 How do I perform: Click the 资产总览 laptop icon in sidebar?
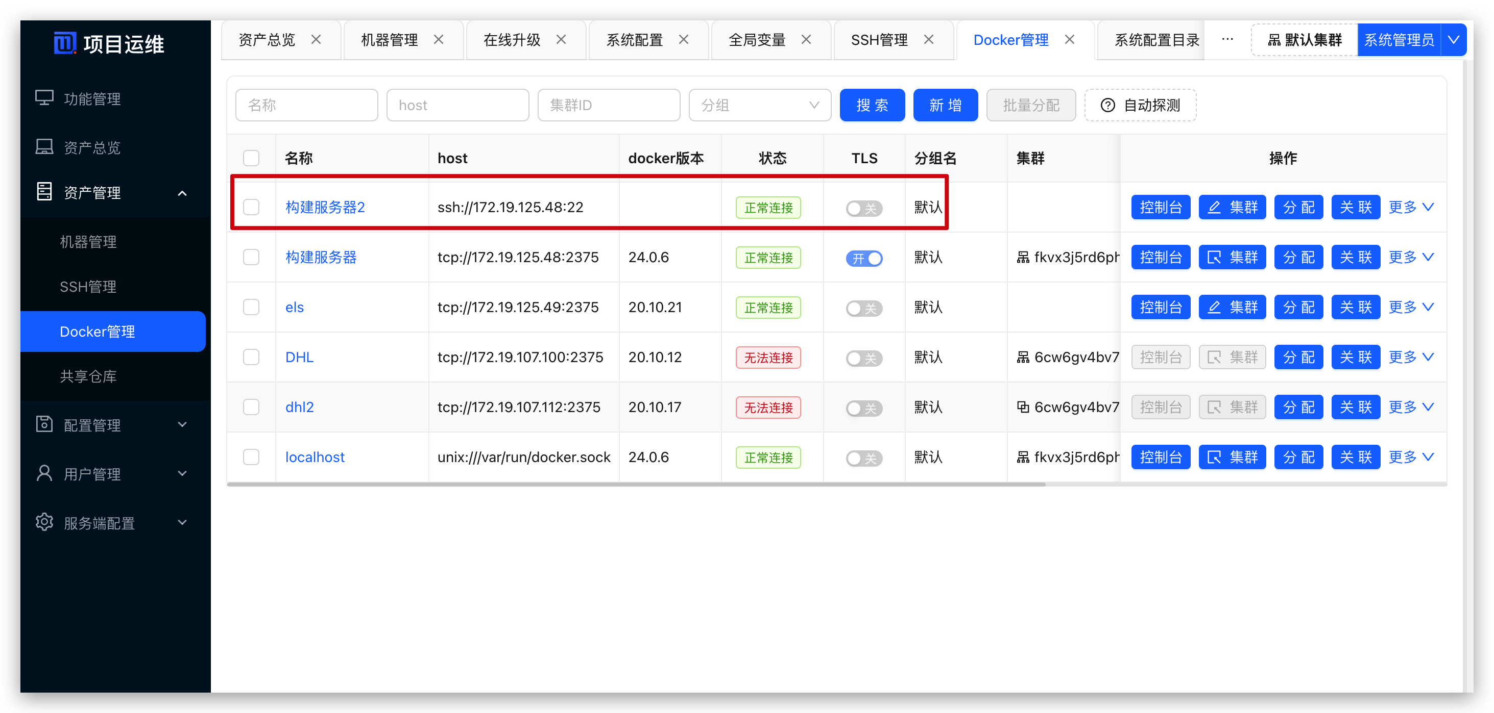[x=44, y=146]
